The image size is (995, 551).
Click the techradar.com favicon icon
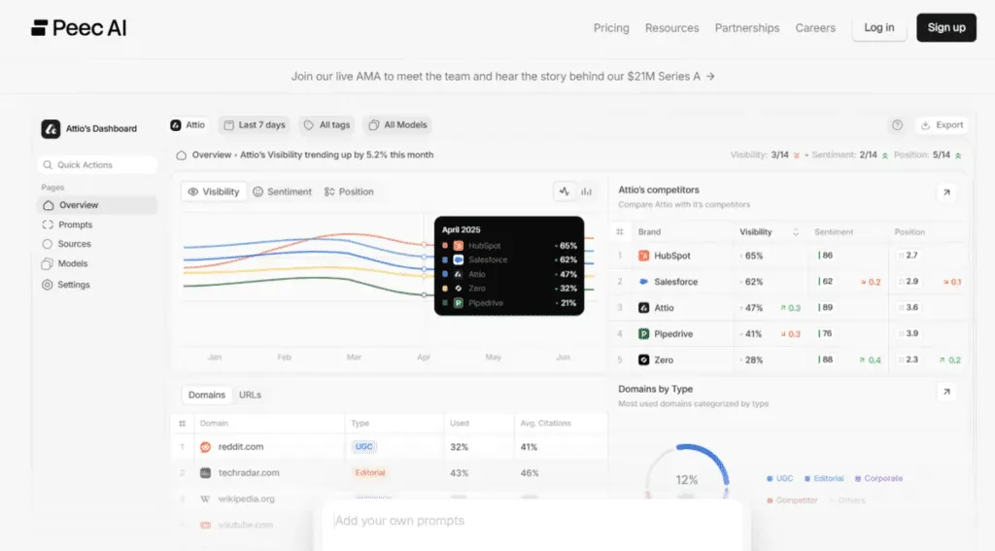(x=206, y=473)
